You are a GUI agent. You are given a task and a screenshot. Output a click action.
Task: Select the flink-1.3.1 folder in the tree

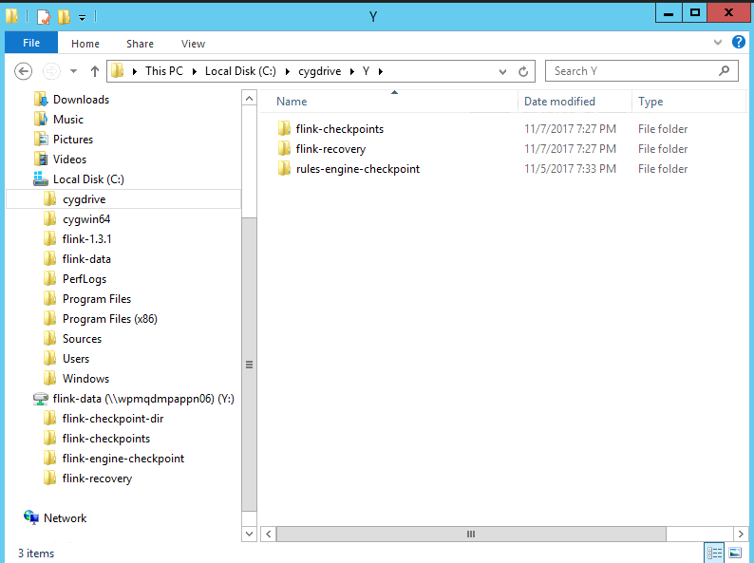pos(86,239)
